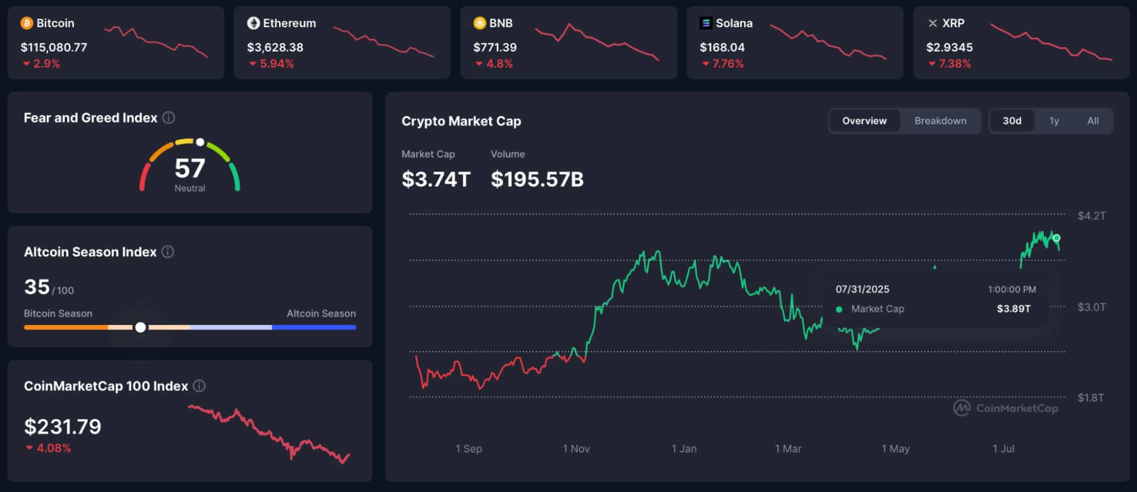The width and height of the screenshot is (1137, 492).
Task: Open the Fear and Greed Index title link
Action: pos(90,118)
